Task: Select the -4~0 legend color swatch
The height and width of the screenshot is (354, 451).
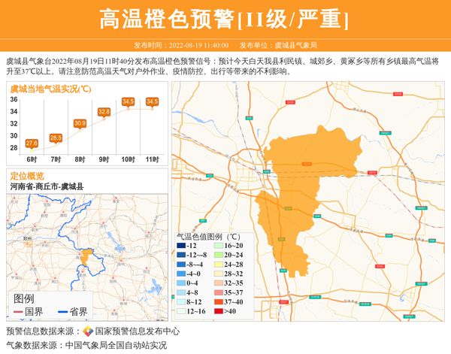Action: click(x=181, y=274)
